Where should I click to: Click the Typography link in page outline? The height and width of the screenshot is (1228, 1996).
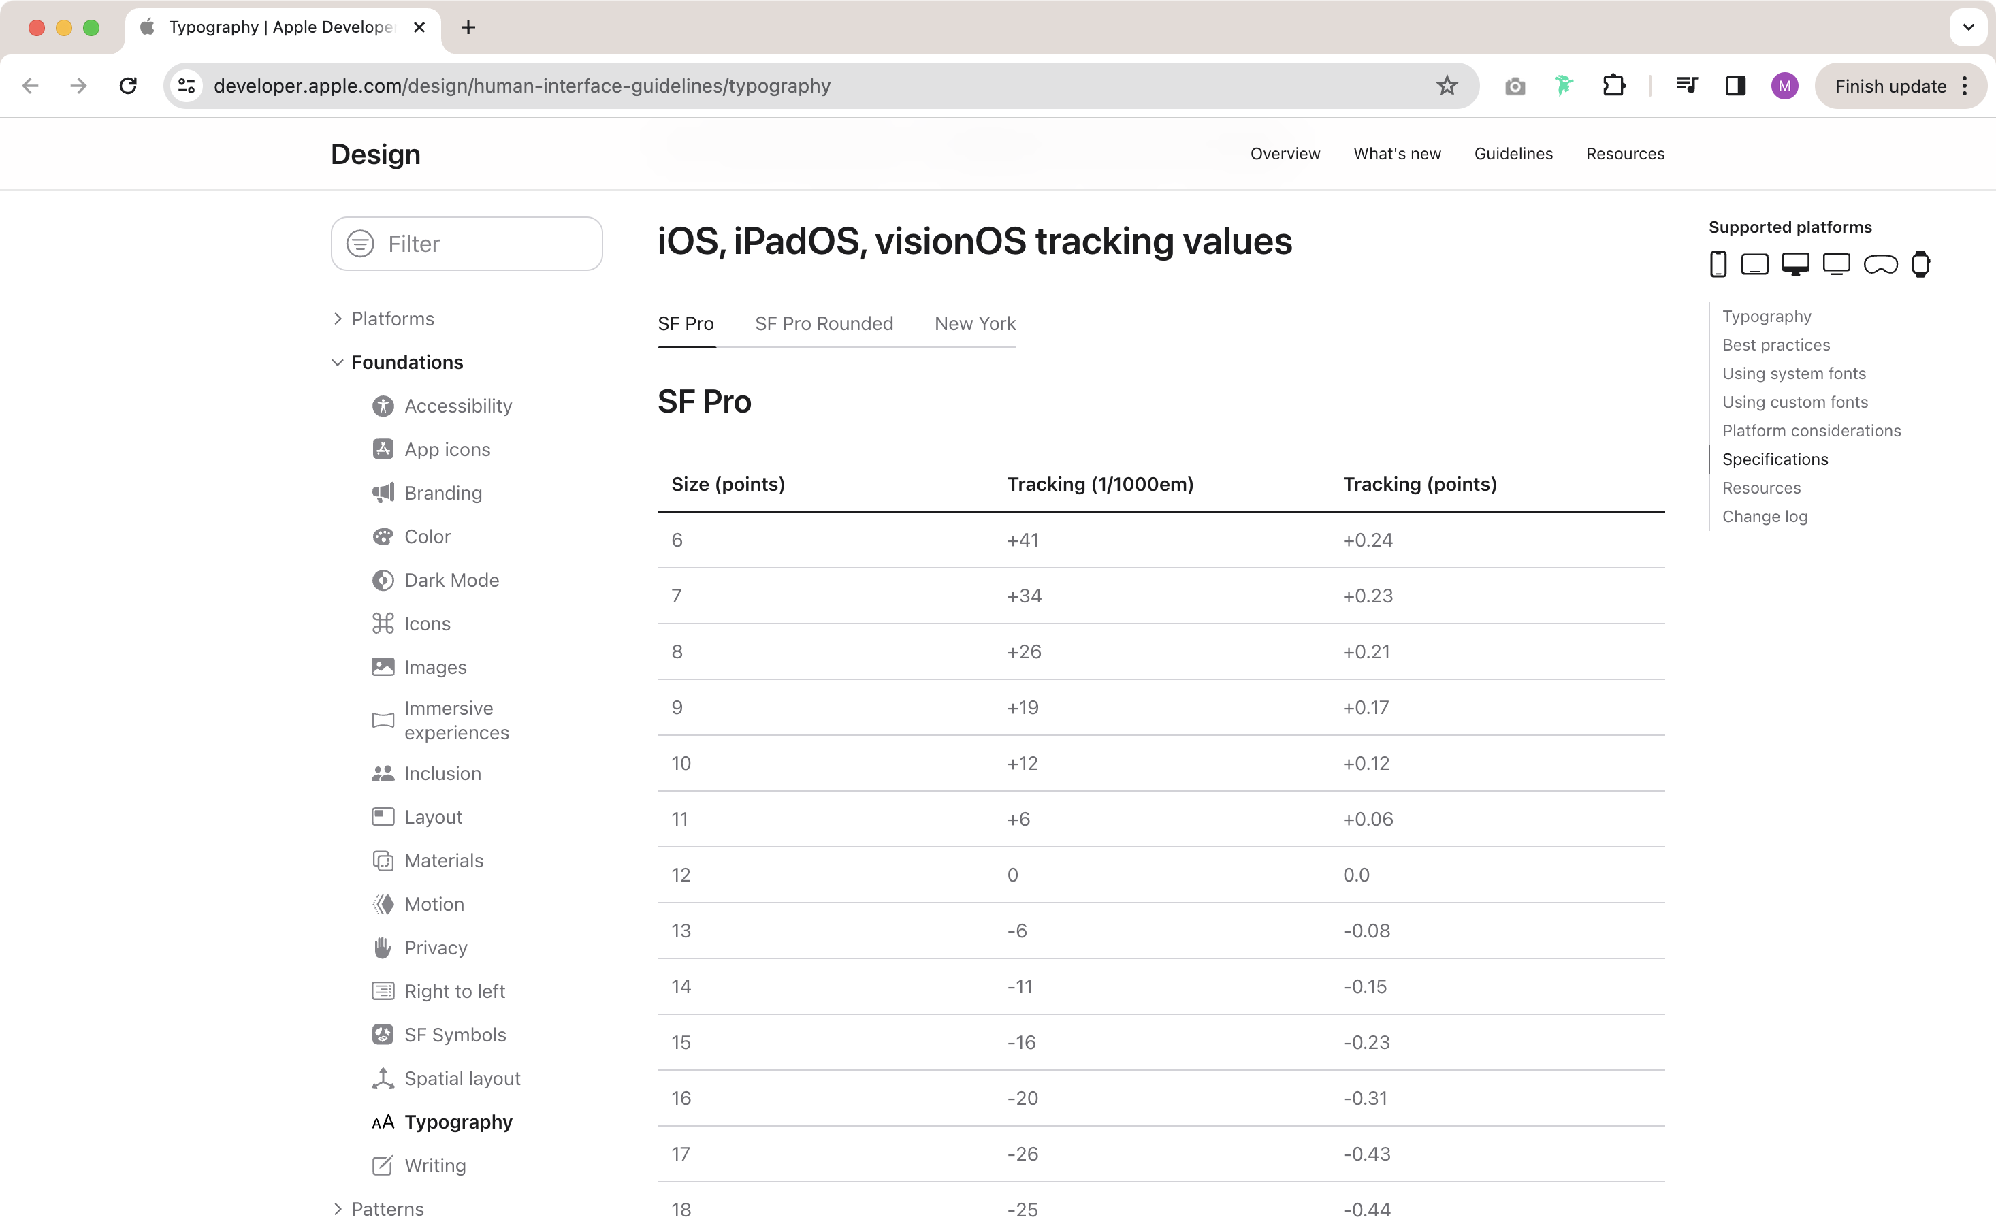(1766, 316)
